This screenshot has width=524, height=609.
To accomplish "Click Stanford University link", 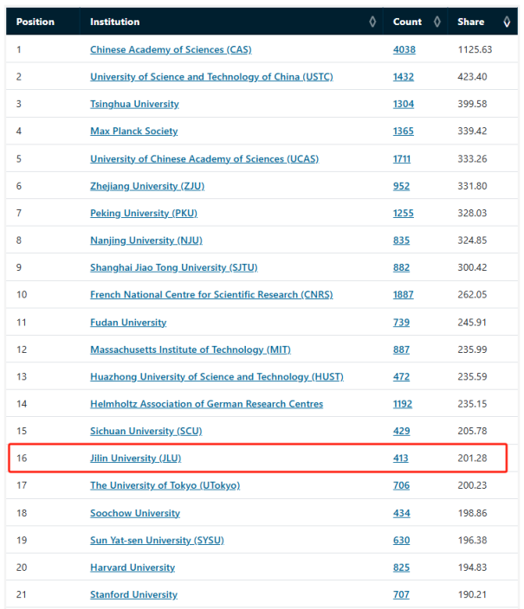I will pos(133,594).
